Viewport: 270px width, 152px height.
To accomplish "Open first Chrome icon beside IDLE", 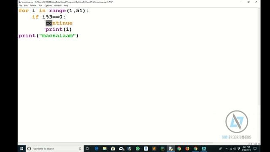I will click(179, 149).
